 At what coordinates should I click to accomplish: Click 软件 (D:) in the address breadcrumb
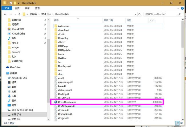point(46,14)
